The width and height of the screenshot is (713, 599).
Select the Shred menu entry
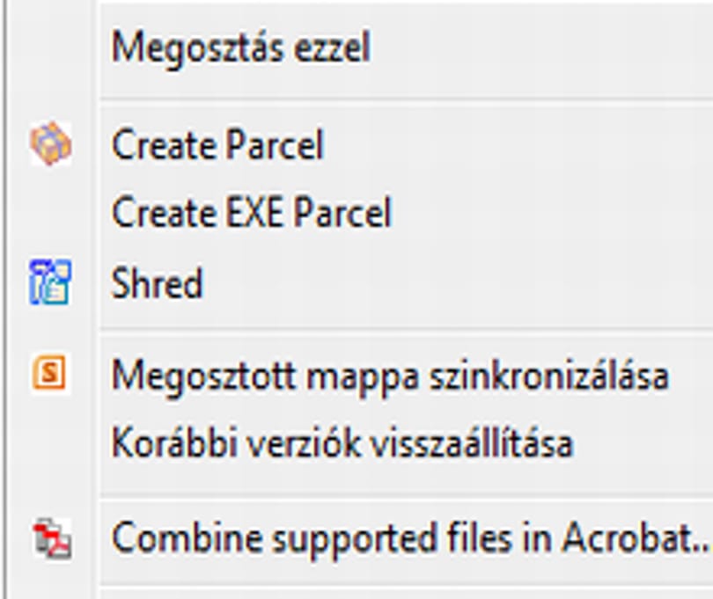point(157,282)
